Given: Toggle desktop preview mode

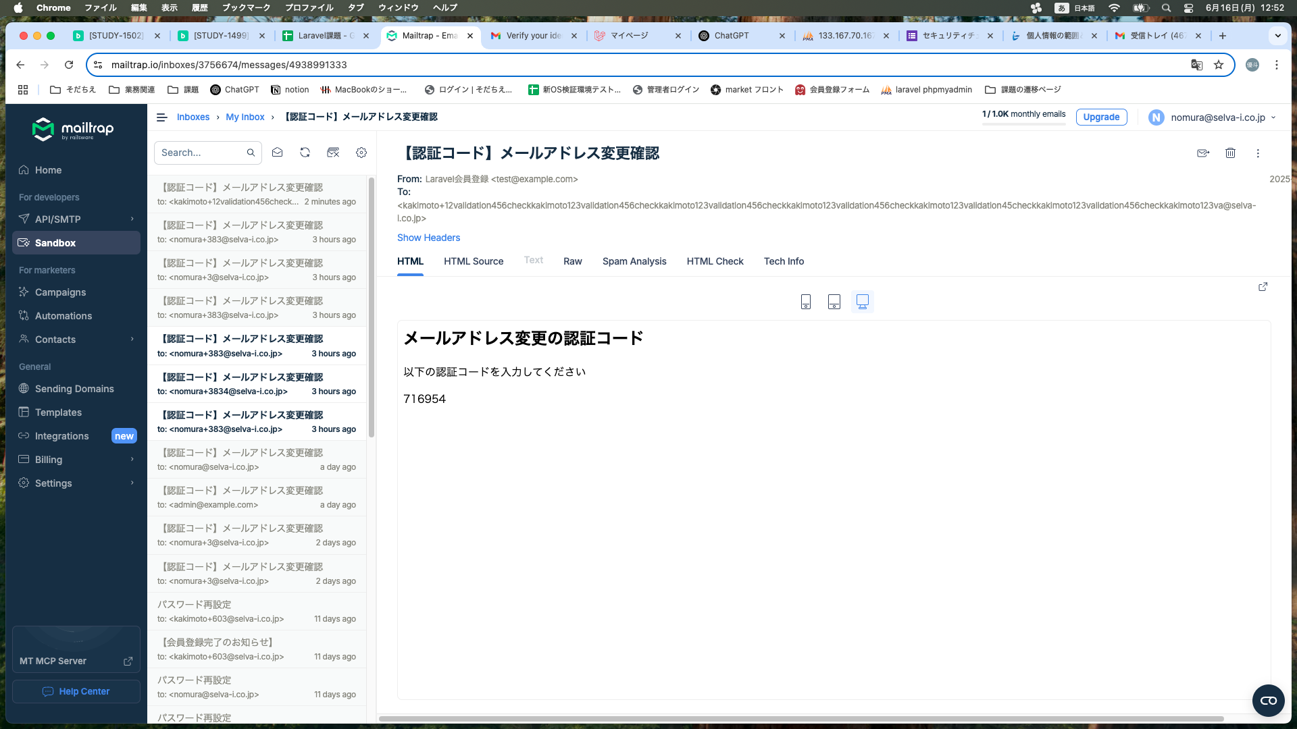Looking at the screenshot, I should 862,302.
